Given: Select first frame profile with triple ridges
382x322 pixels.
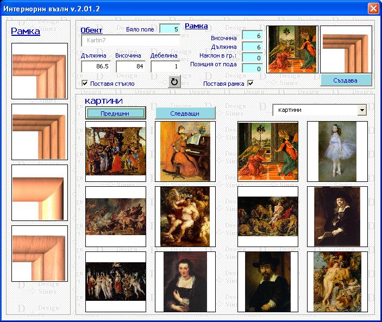Looking at the screenshot, I should pos(40,71).
